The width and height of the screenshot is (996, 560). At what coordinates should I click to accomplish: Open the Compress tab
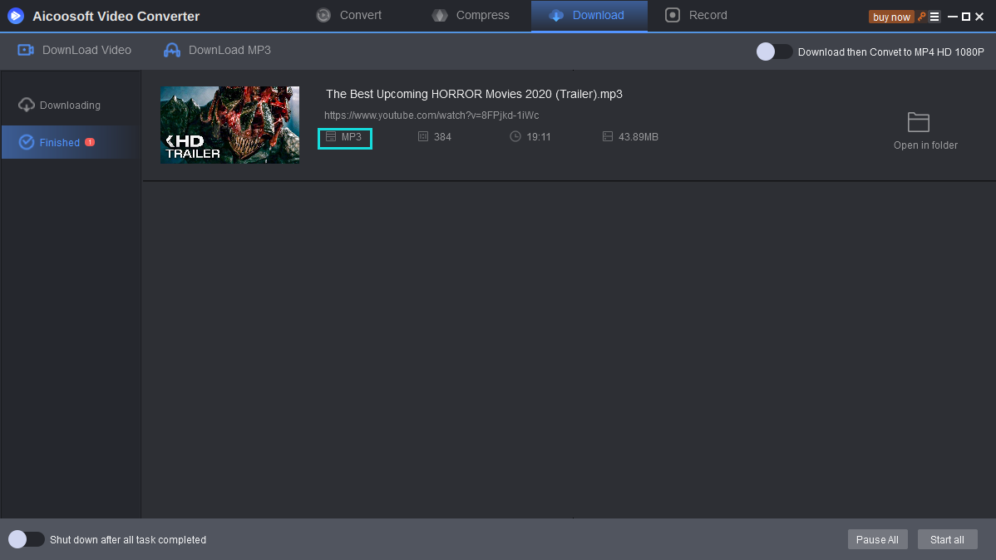click(x=471, y=15)
